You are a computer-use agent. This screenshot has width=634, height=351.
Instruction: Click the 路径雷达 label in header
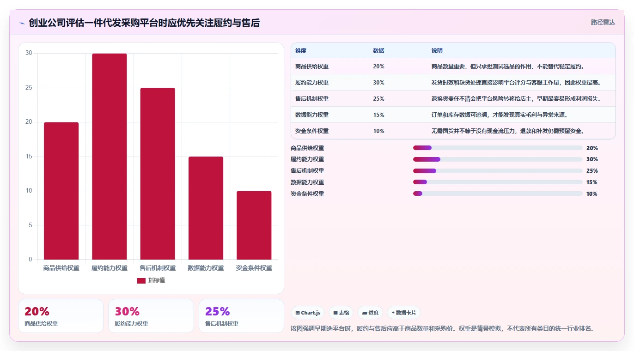(603, 22)
